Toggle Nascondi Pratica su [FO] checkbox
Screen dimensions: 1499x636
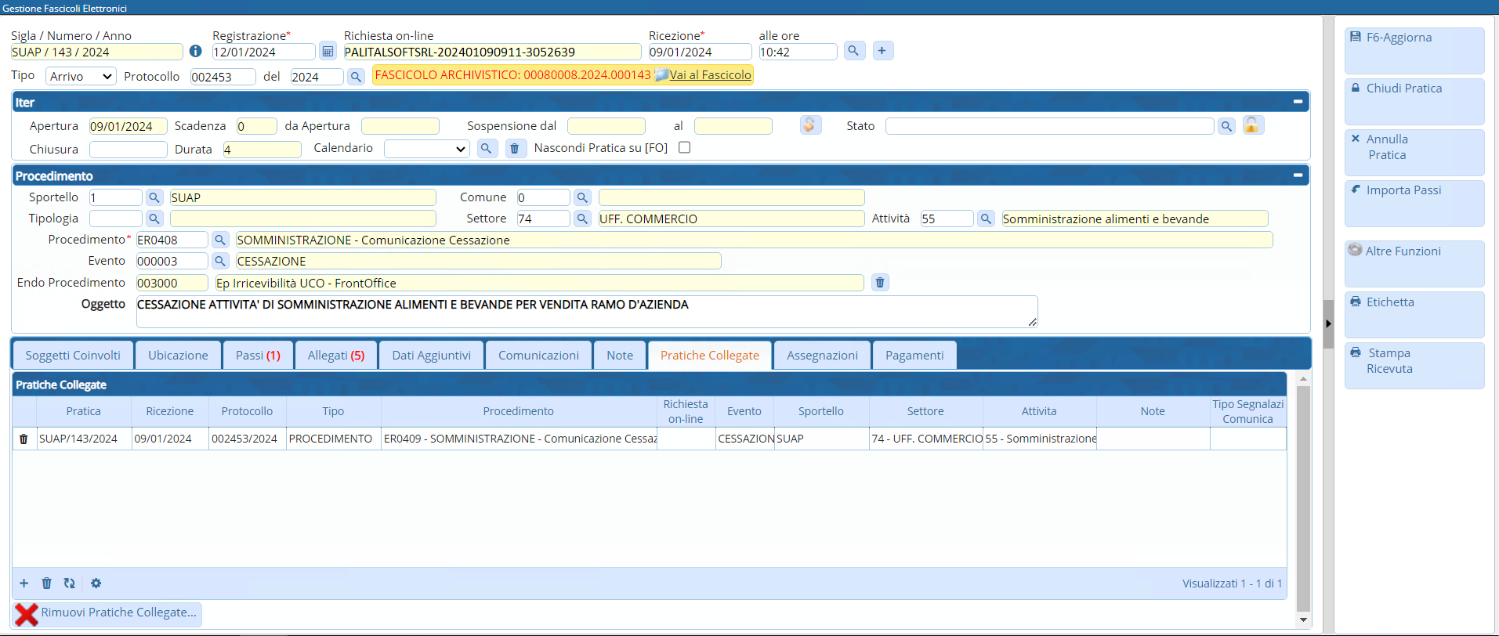coord(684,147)
